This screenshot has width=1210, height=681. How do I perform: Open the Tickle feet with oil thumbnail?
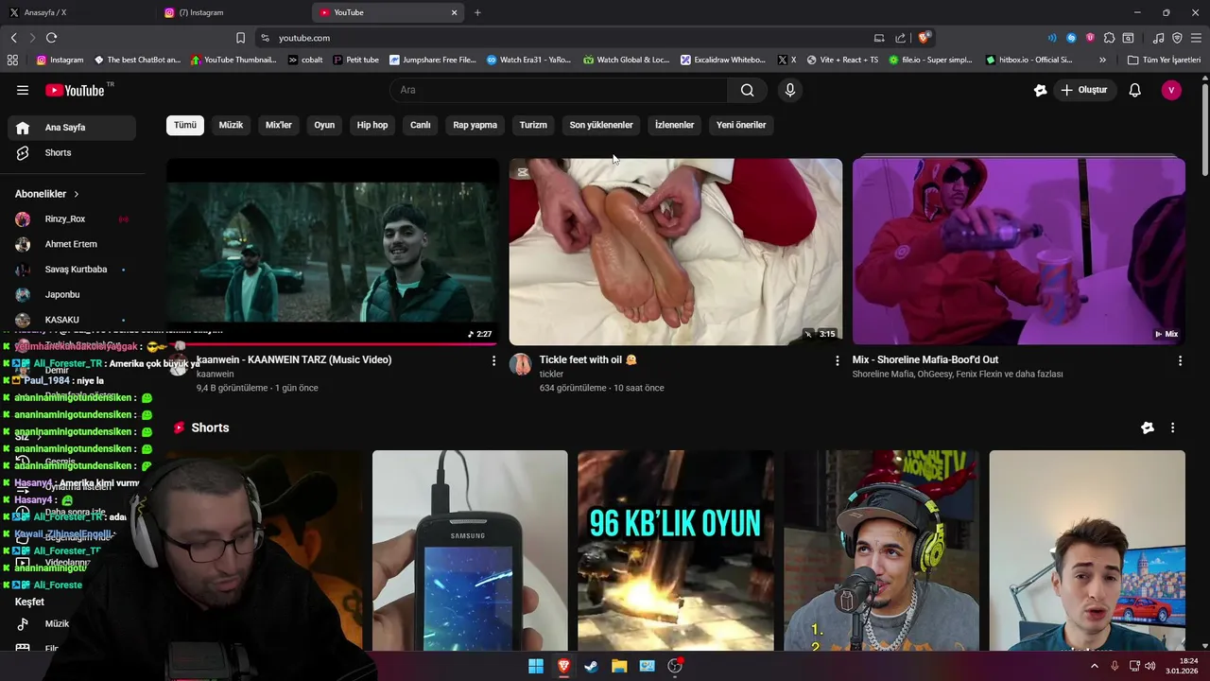(x=676, y=252)
